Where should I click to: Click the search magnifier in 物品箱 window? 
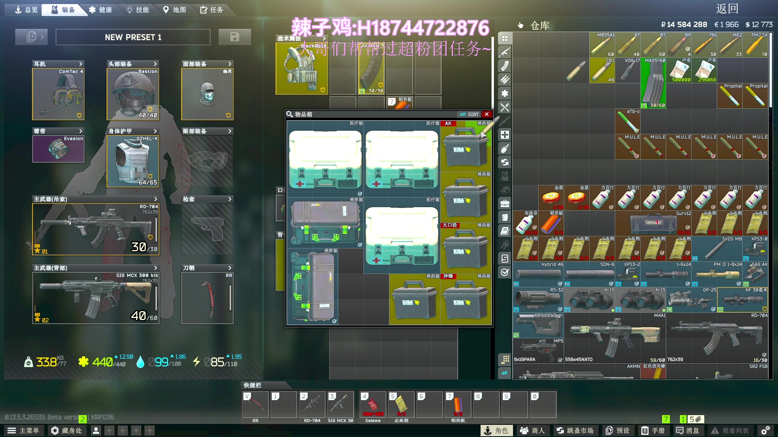click(x=290, y=114)
